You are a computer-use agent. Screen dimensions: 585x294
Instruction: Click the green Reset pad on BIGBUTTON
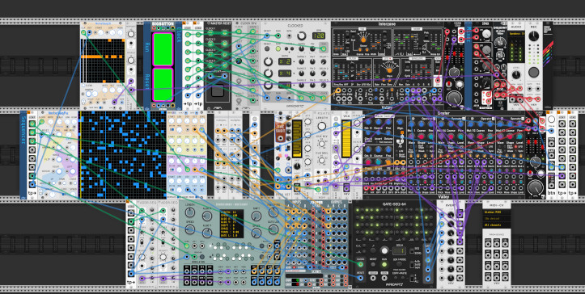pos(163,84)
